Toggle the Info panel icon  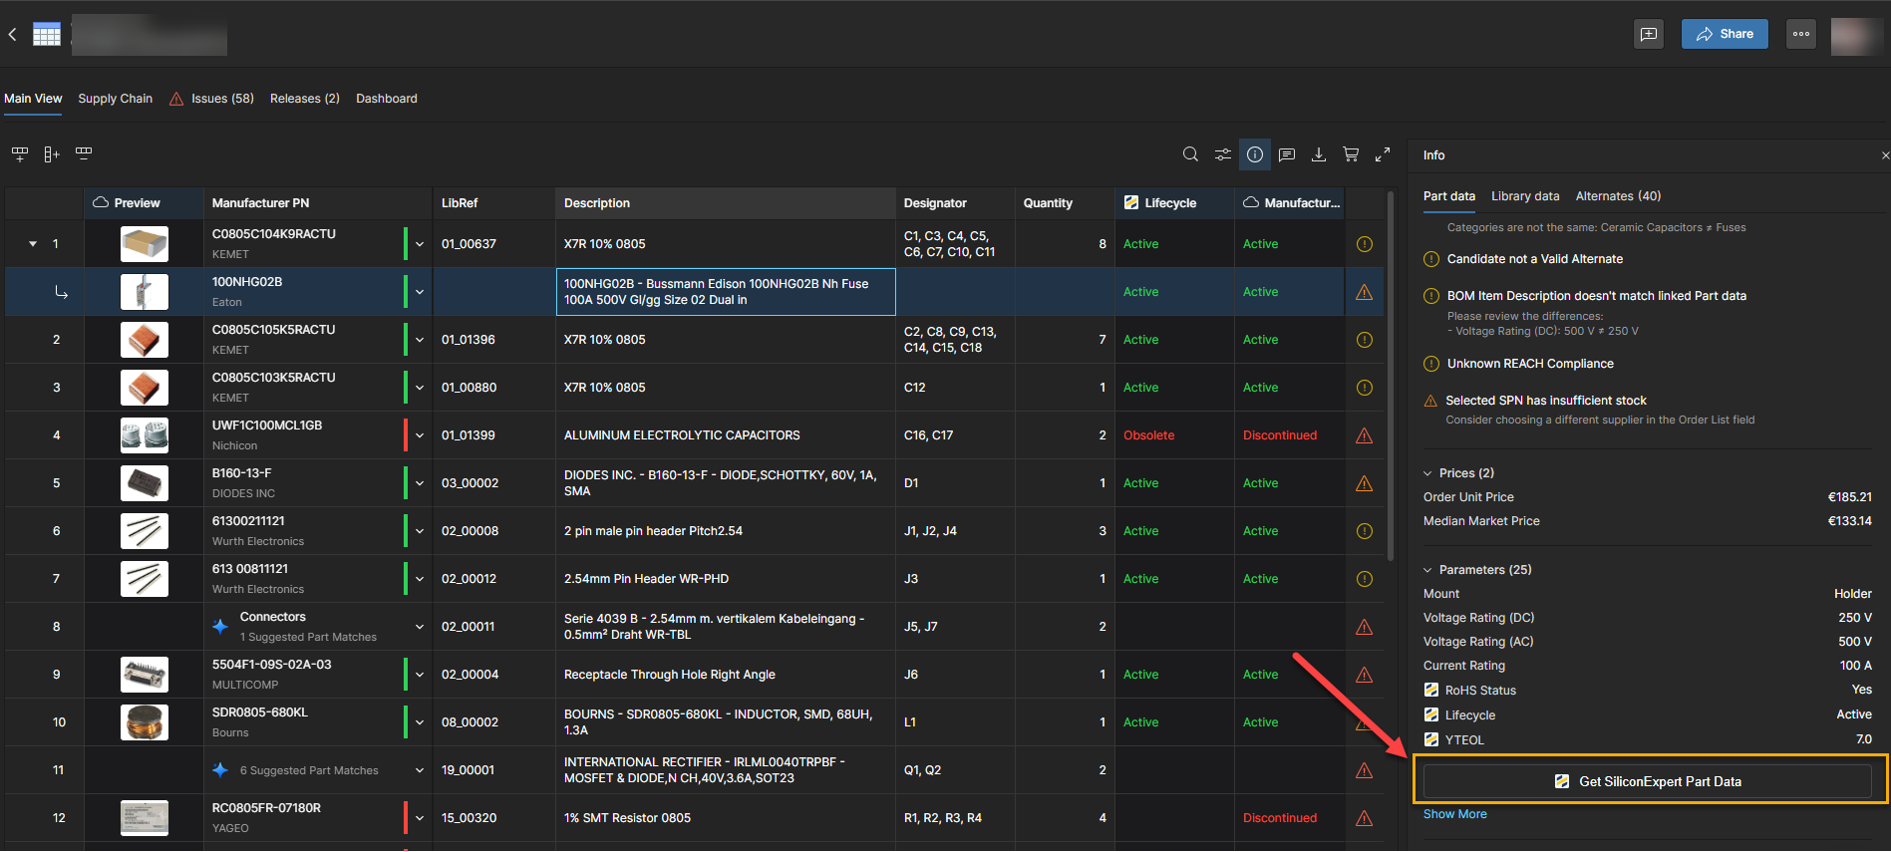point(1255,154)
